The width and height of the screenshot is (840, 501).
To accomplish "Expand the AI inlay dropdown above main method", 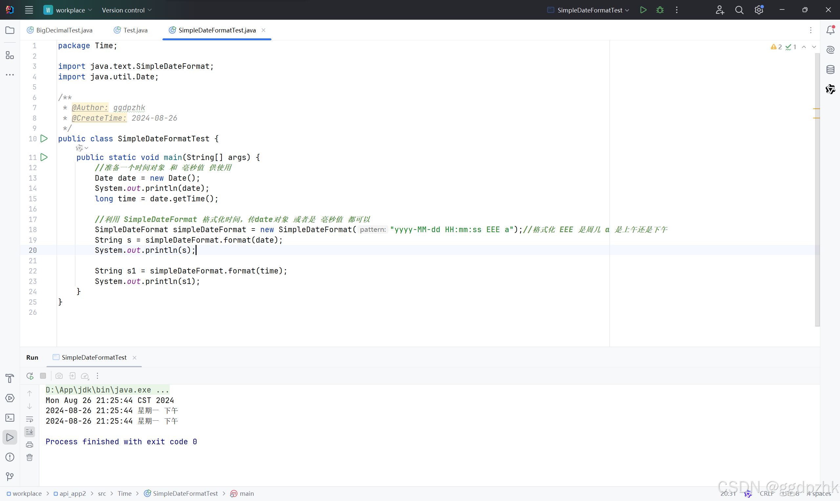I will click(82, 148).
